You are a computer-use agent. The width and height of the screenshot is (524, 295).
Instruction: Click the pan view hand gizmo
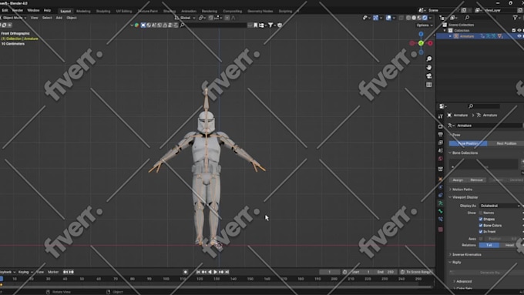coord(428,68)
